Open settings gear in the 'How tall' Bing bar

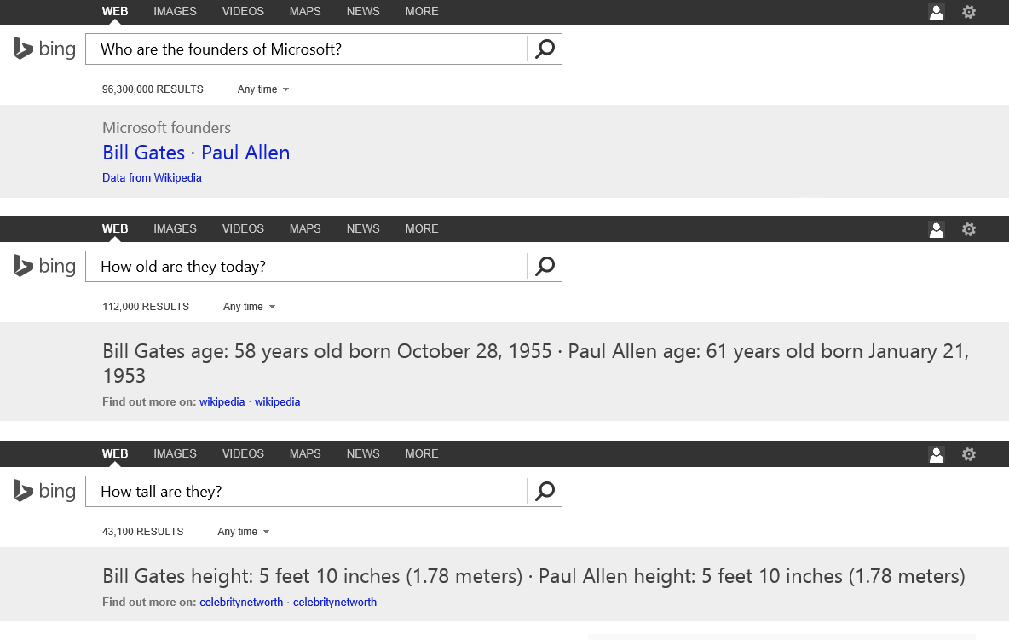(x=968, y=455)
